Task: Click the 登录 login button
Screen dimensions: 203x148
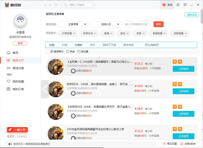Action: [x=20, y=43]
